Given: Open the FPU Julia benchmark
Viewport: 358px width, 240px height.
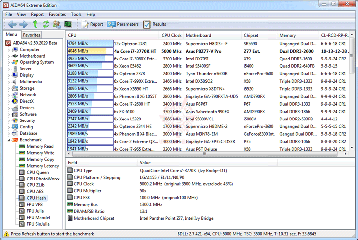Looking at the screenshot, I should click(x=35, y=211).
